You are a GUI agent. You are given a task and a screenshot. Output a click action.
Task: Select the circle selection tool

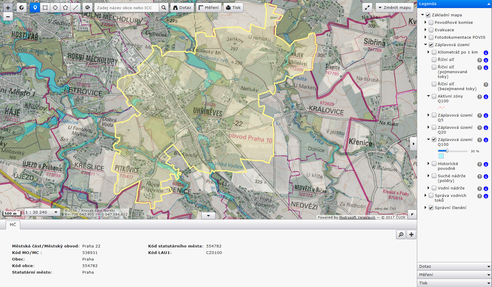[55, 8]
